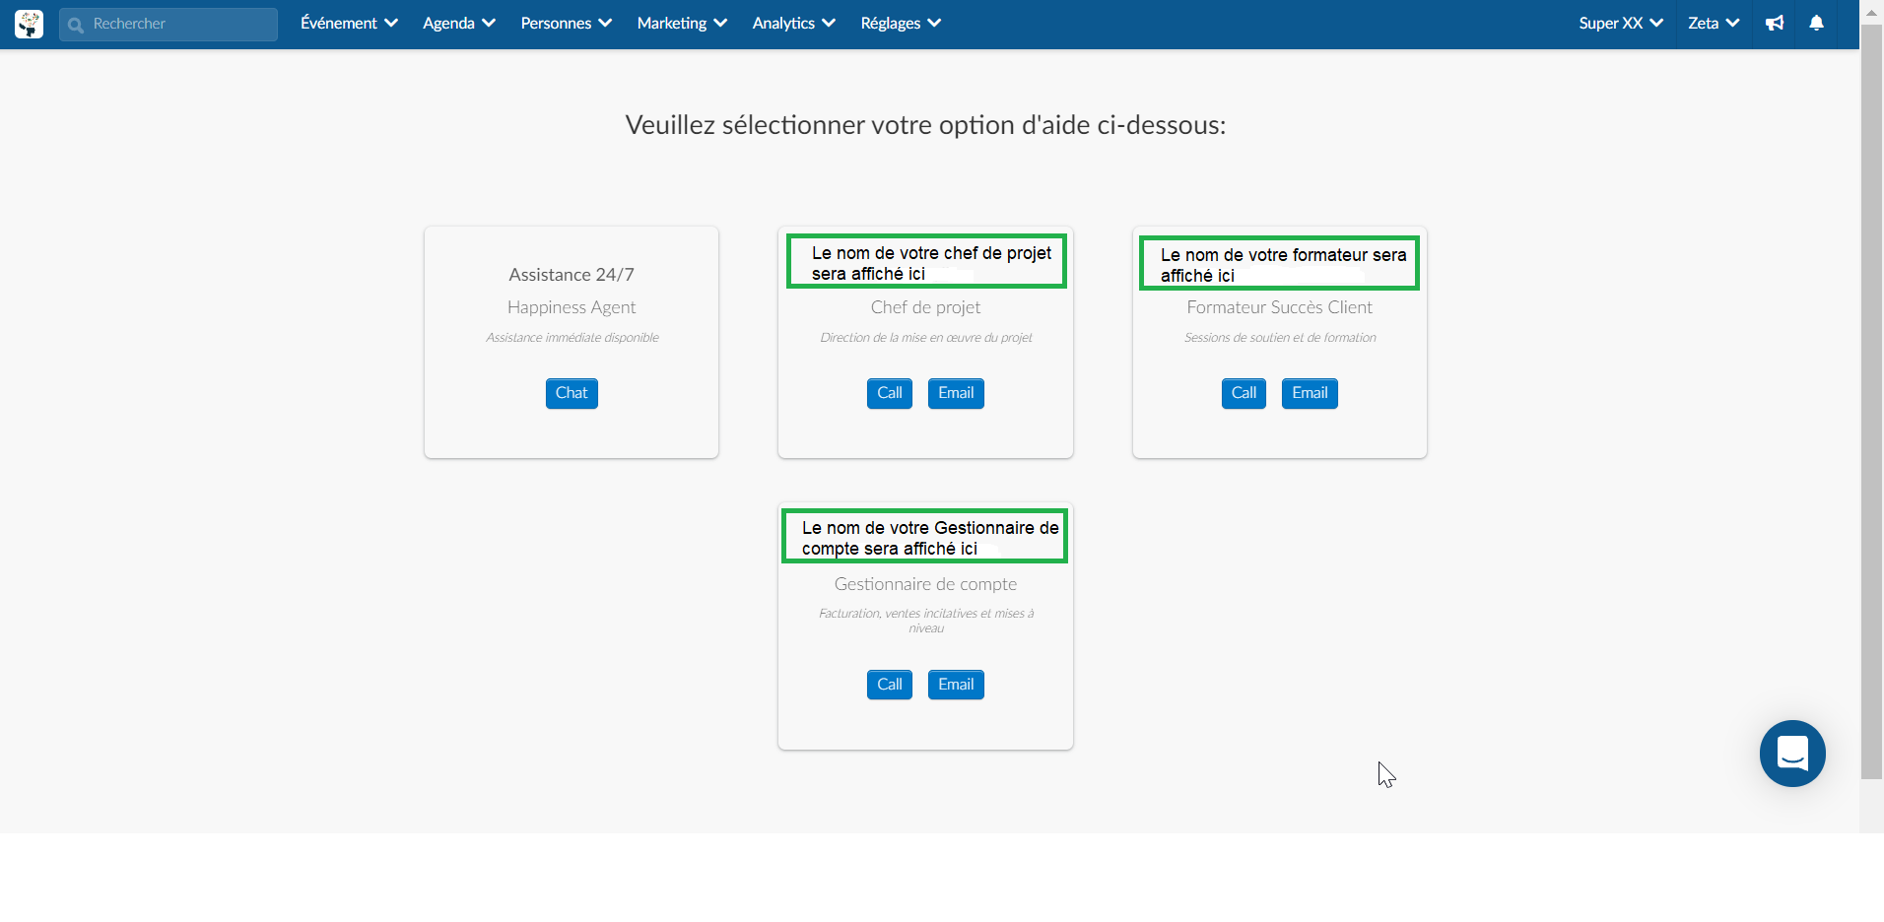Call the Chef de projet
The height and width of the screenshot is (922, 1884).
[x=890, y=393]
